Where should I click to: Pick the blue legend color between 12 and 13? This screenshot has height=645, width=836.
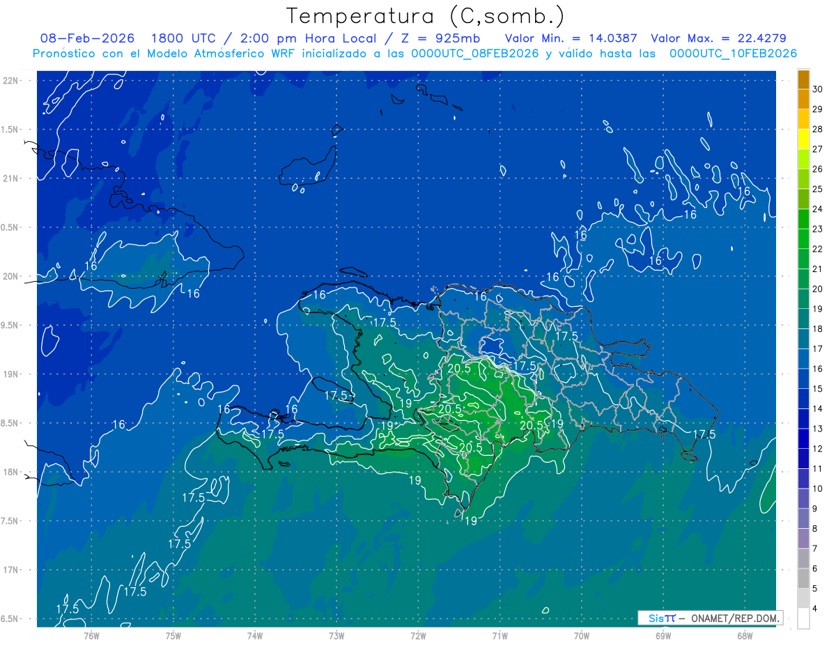(x=803, y=439)
